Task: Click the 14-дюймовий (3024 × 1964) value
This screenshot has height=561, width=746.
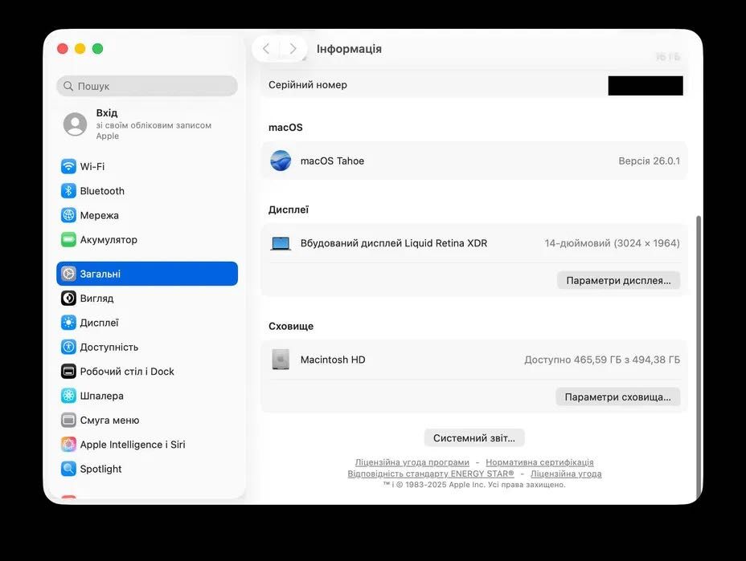Action: coord(613,243)
